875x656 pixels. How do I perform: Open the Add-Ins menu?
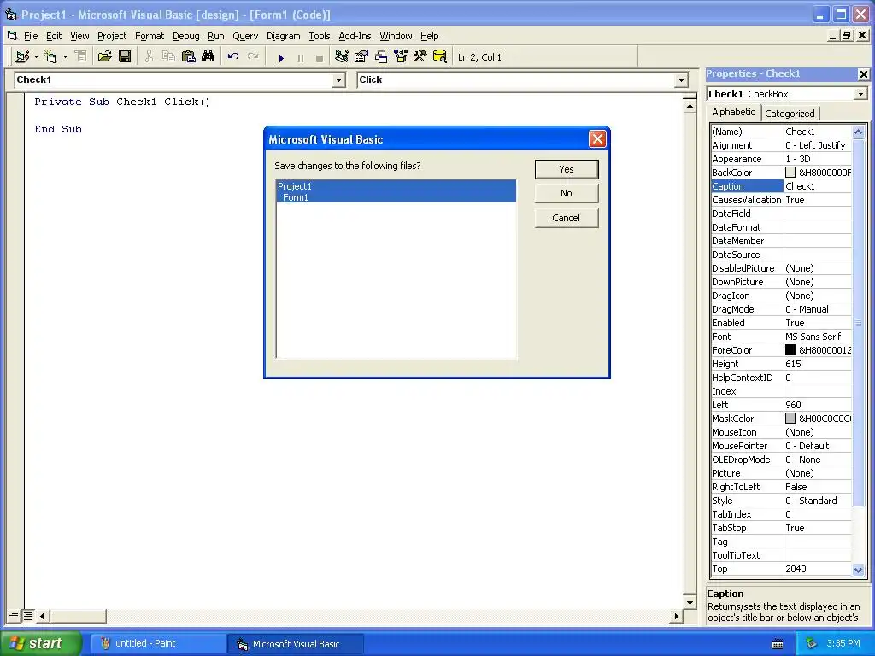click(x=355, y=36)
